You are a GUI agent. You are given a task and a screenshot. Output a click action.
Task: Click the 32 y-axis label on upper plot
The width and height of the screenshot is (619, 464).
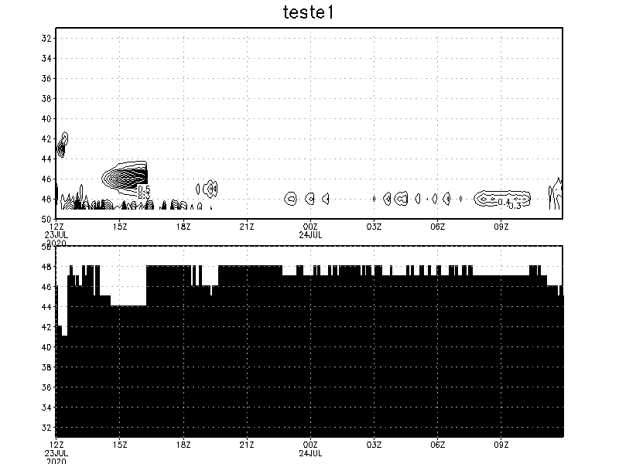click(46, 39)
